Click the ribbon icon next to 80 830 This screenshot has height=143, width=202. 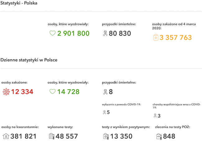point(105,33)
